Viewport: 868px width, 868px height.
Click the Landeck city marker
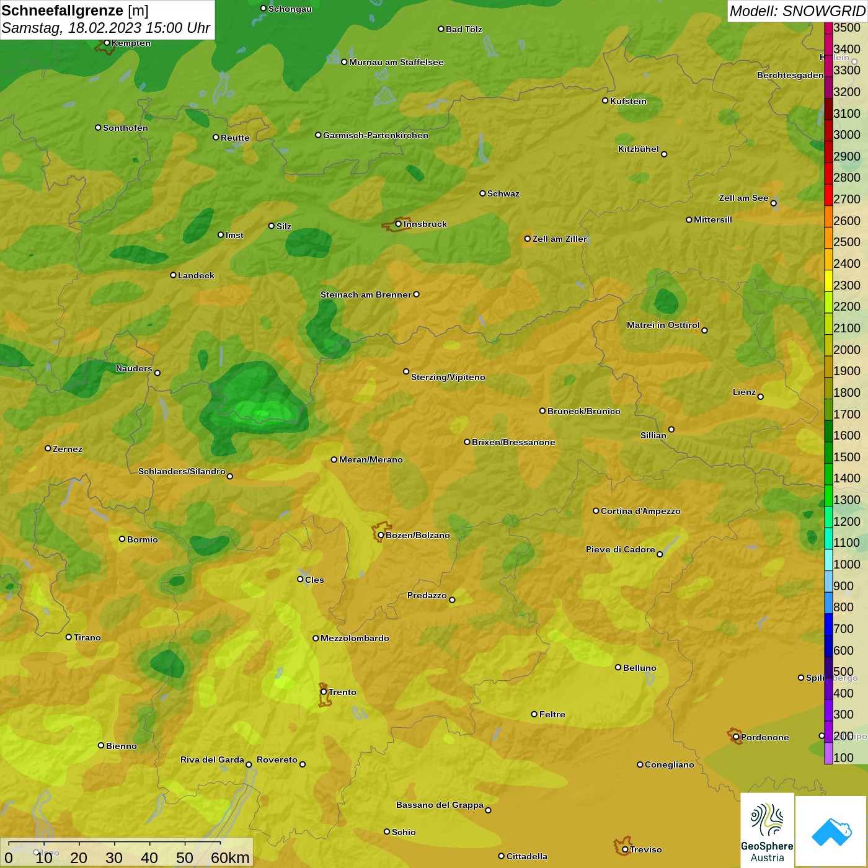pyautogui.click(x=173, y=275)
